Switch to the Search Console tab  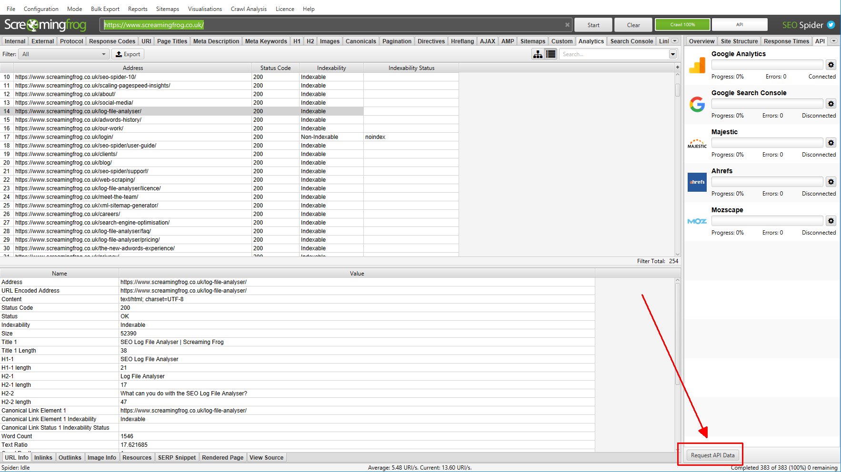click(631, 41)
